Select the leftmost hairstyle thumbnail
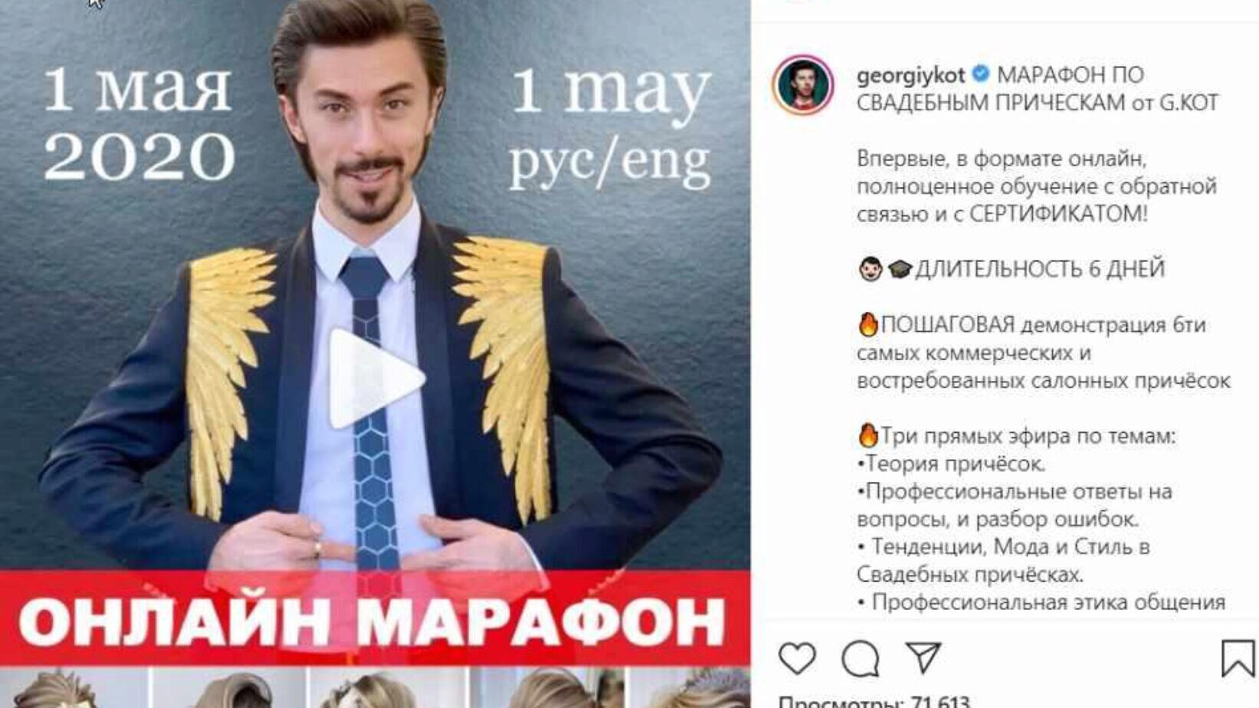This screenshot has height=708, width=1259. (74, 688)
